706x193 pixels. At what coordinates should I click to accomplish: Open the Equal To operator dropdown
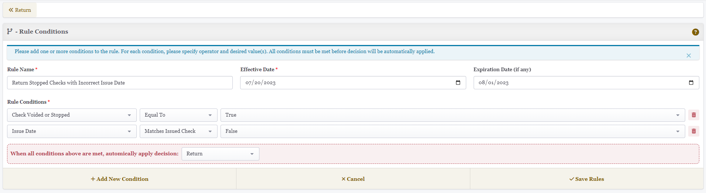(179, 115)
